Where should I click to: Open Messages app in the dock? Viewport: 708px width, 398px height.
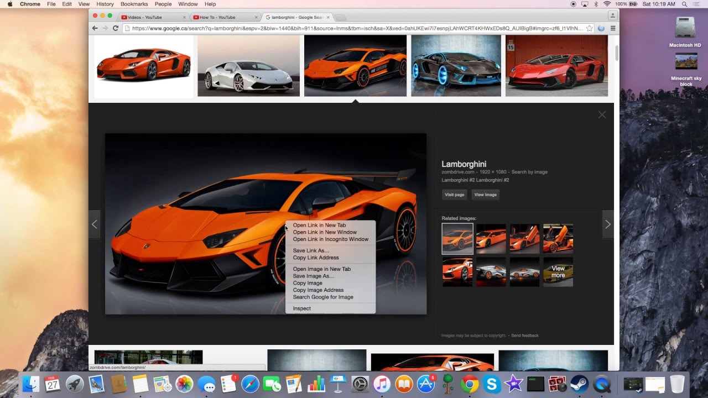(x=206, y=383)
